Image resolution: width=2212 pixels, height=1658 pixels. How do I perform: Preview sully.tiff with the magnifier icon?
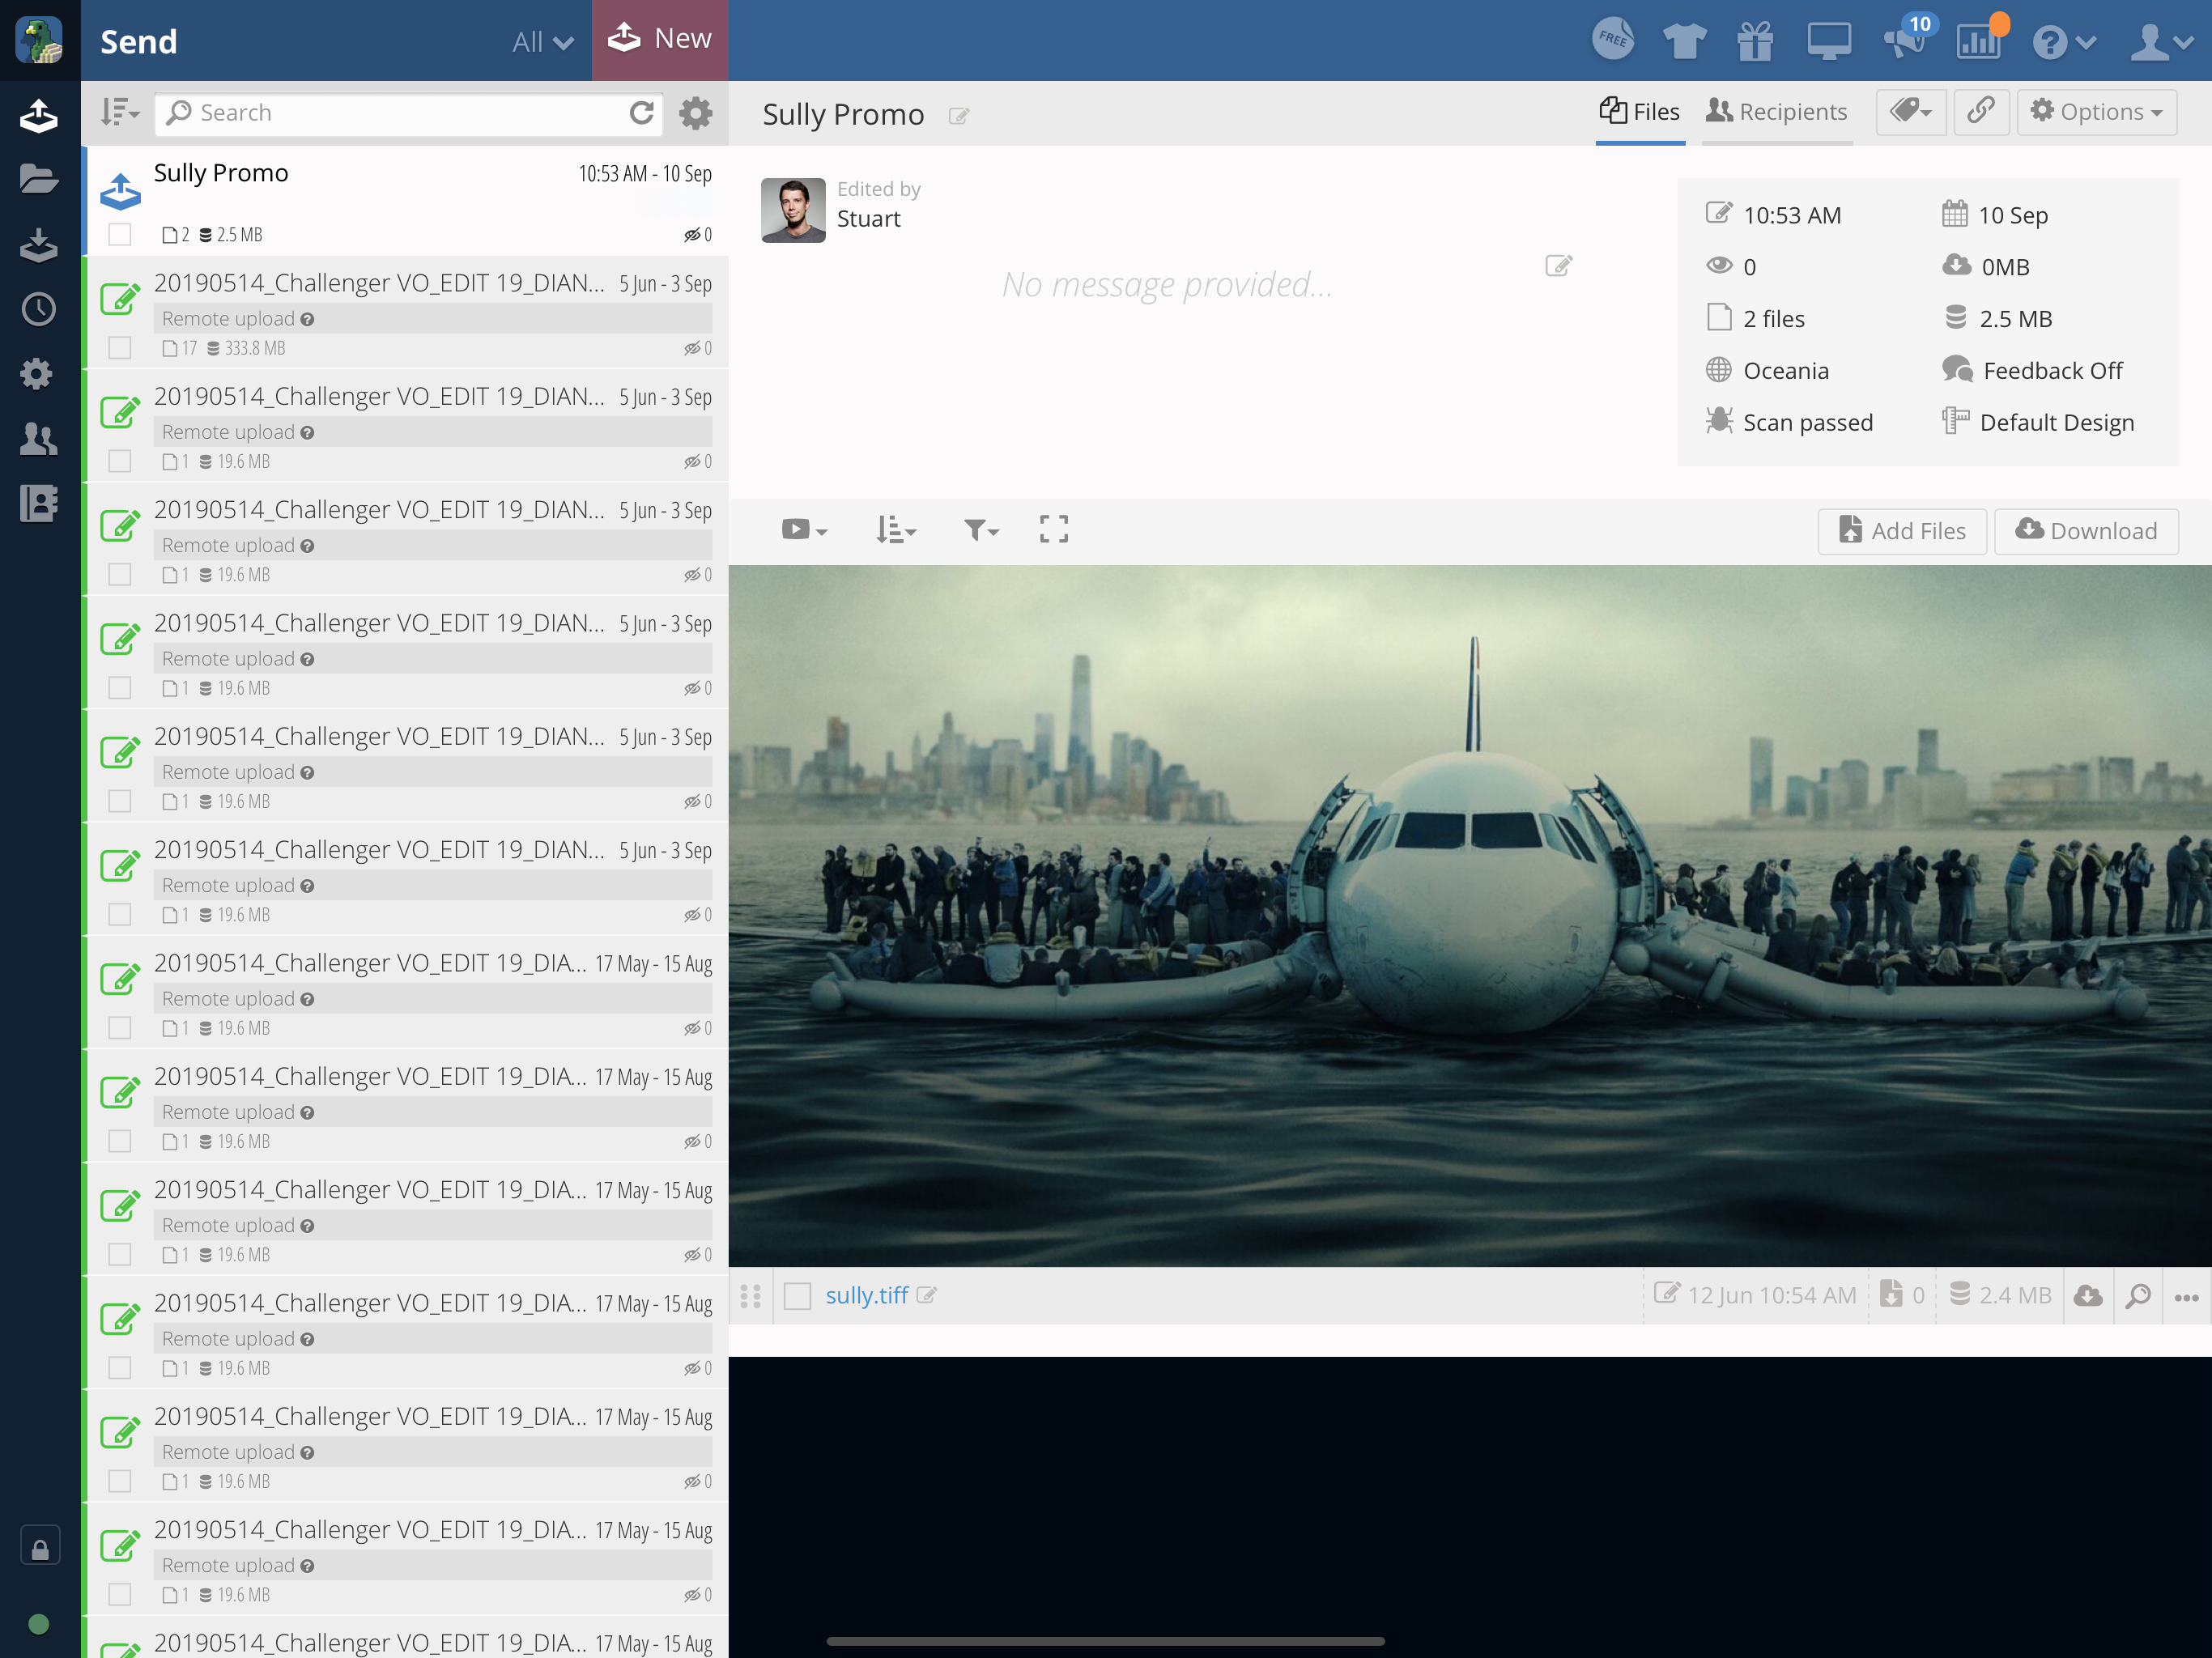coord(2138,1296)
